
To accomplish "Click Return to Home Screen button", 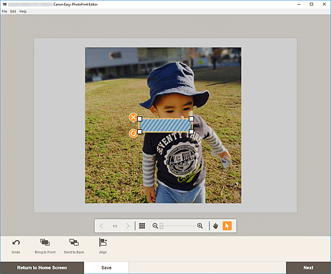I will click(x=42, y=267).
